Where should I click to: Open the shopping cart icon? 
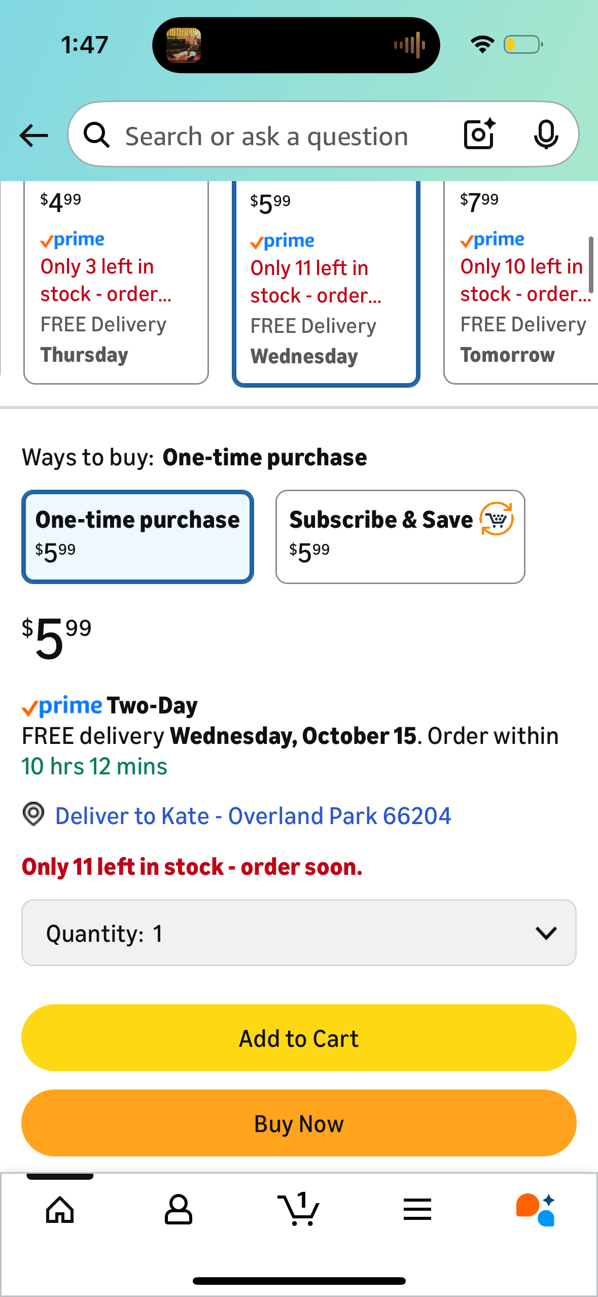click(x=299, y=1210)
